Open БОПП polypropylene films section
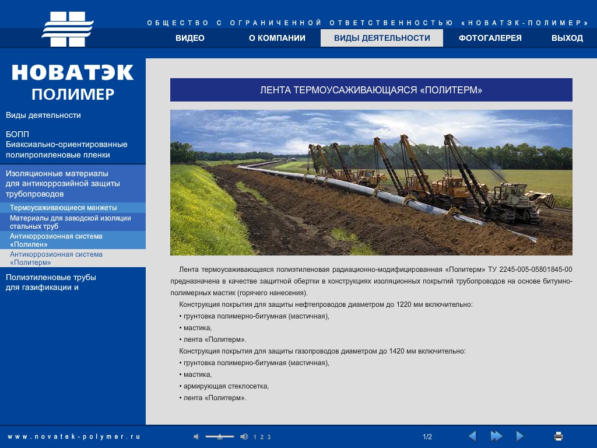 [x=66, y=145]
